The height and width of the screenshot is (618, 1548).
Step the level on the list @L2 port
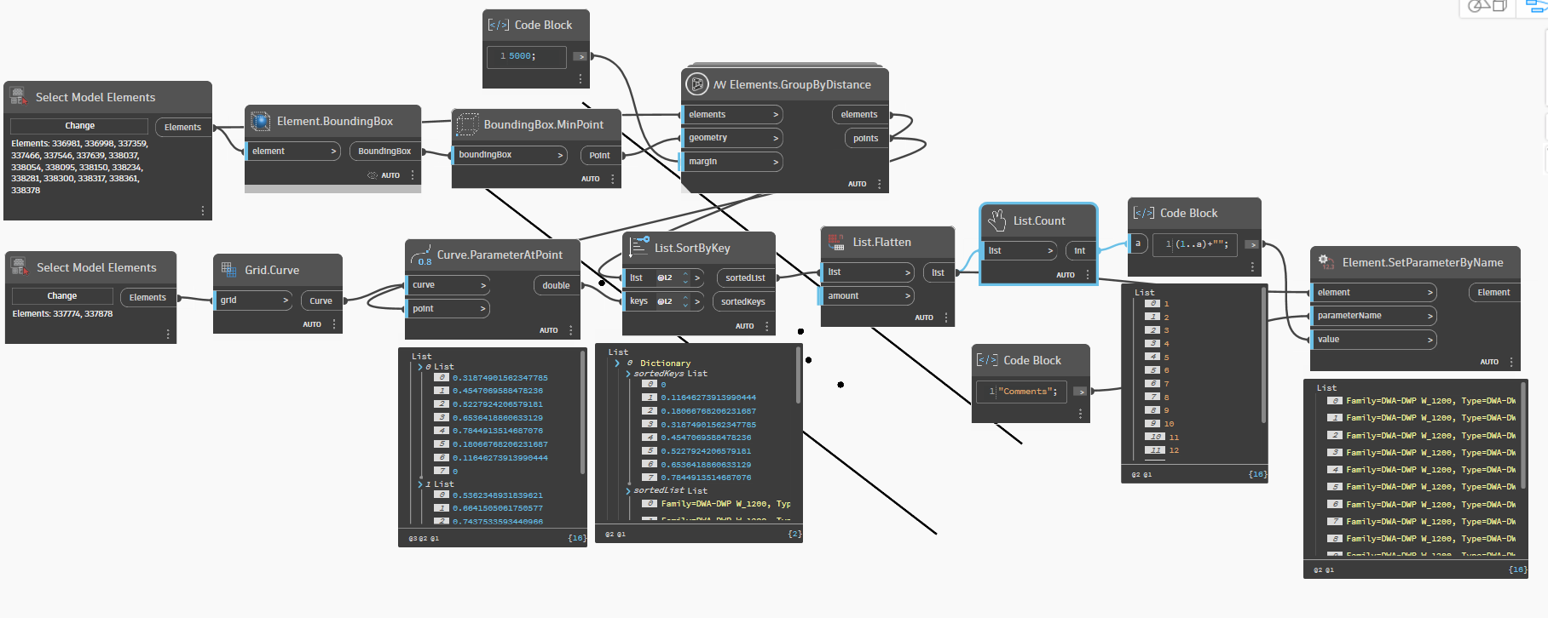tap(685, 278)
